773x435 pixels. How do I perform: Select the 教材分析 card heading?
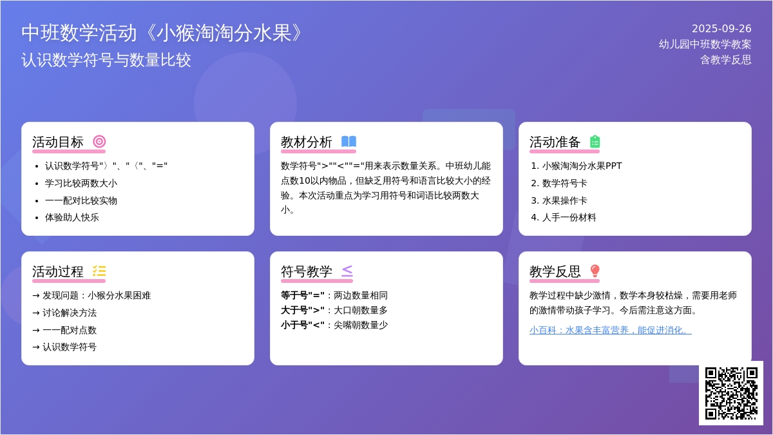(x=307, y=142)
